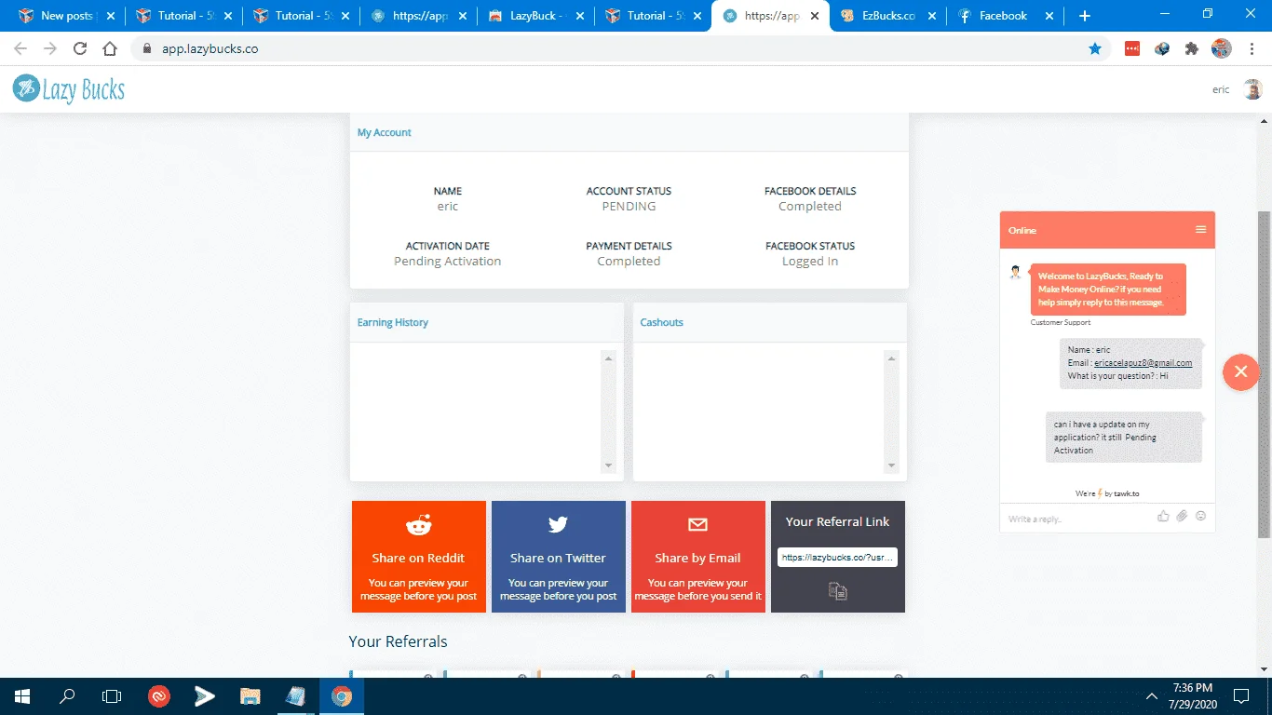The width and height of the screenshot is (1272, 715).
Task: Open emoji picker in chat
Action: [1200, 516]
